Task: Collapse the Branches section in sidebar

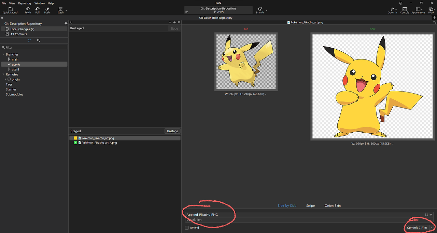Action: coord(3,54)
